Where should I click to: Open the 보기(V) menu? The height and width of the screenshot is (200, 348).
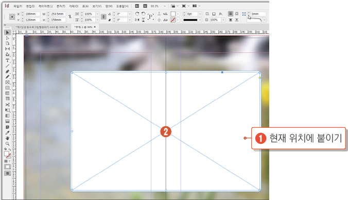[x=97, y=6]
